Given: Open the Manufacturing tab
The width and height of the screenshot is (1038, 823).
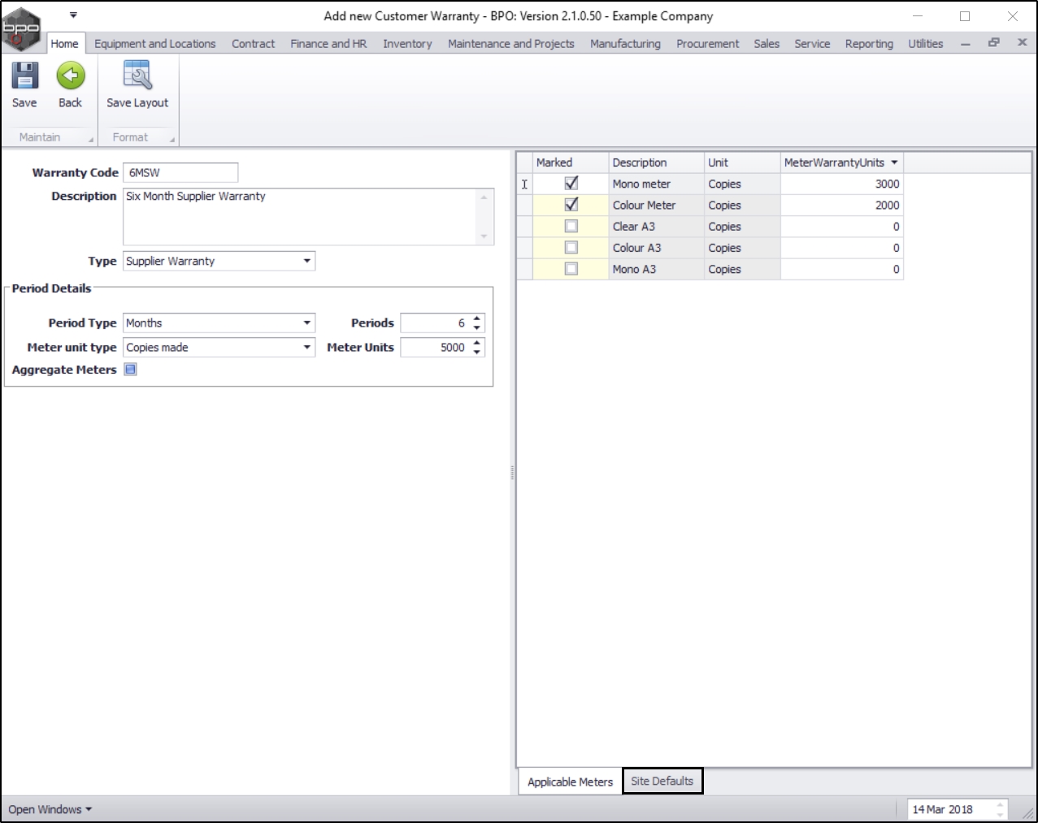Looking at the screenshot, I should click(x=625, y=44).
